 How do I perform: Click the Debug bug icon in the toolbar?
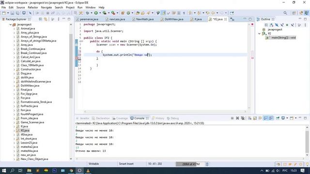pos(87,13)
